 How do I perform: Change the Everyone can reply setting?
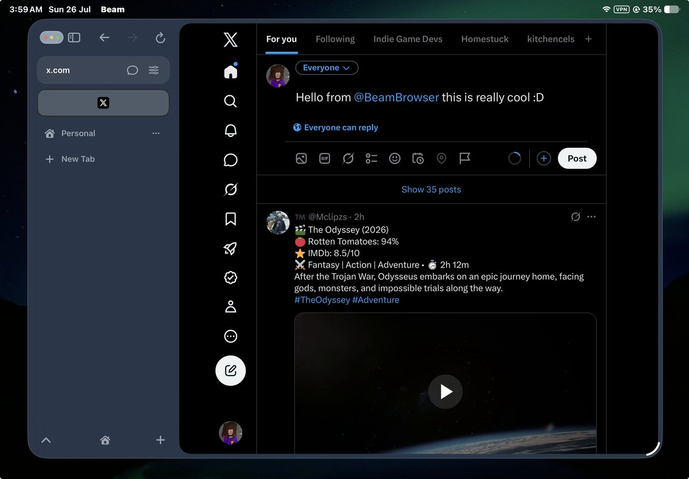pos(335,128)
